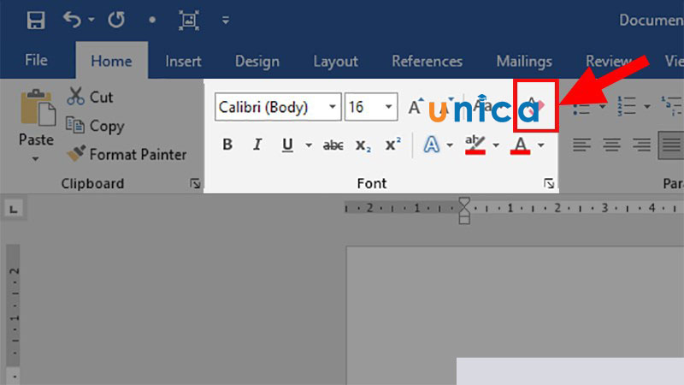
Task: Toggle Bold formatting
Action: (227, 145)
